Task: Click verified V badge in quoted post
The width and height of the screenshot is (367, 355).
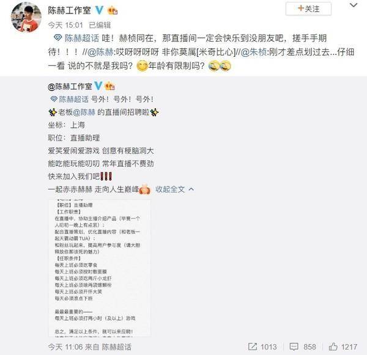Action: click(98, 86)
